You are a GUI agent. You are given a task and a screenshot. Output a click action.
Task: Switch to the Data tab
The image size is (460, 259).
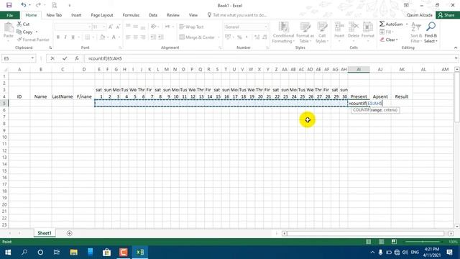click(x=153, y=15)
